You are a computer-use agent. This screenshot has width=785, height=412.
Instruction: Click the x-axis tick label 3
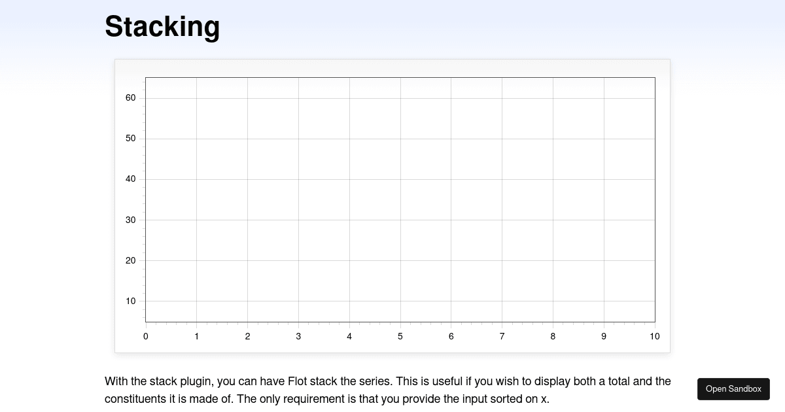298,336
